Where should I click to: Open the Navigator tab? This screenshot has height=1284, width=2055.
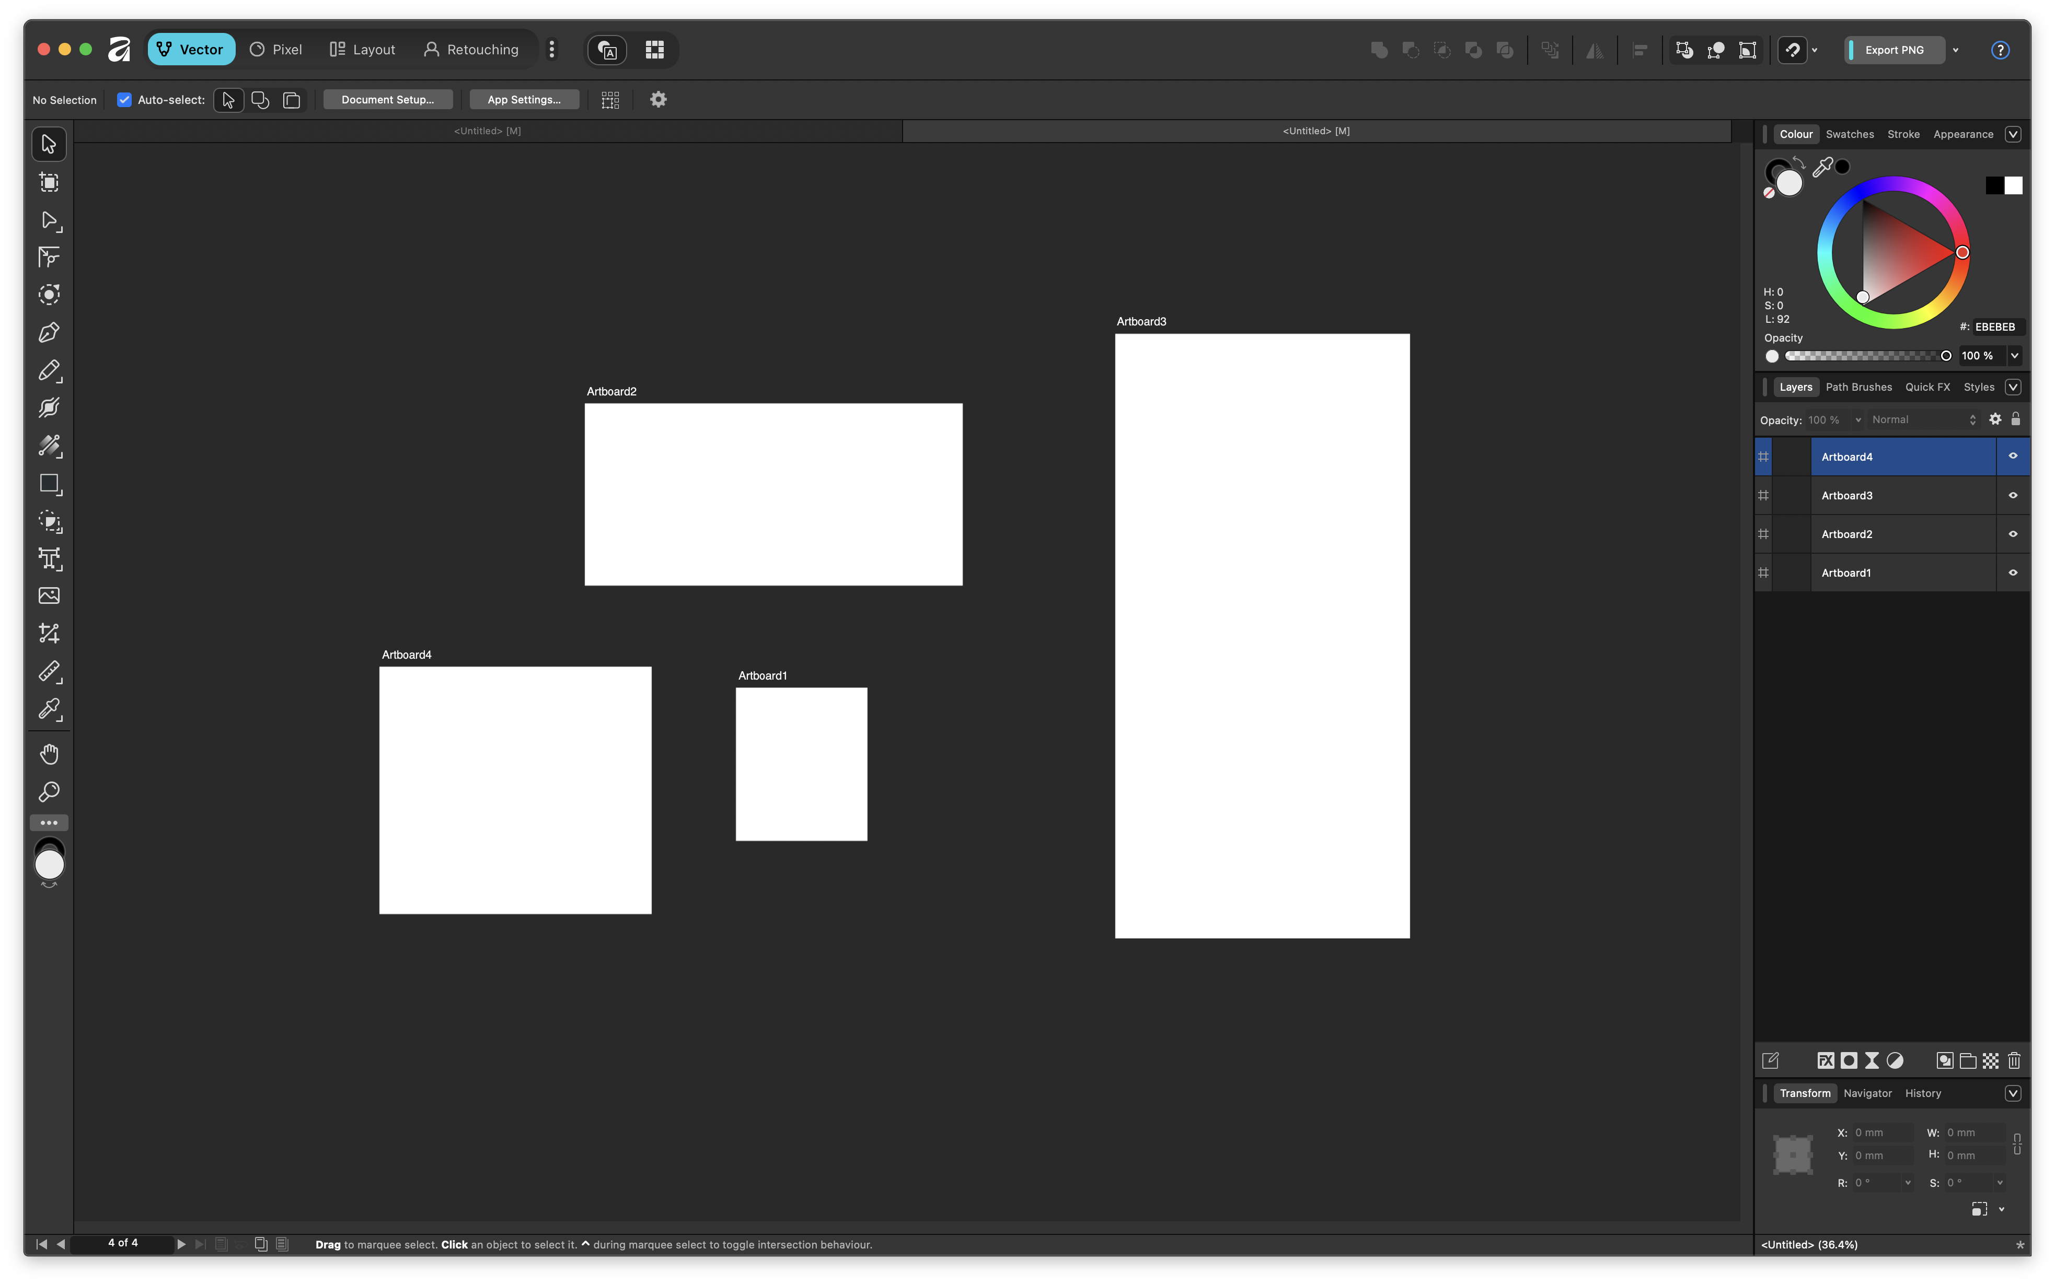tap(1866, 1093)
